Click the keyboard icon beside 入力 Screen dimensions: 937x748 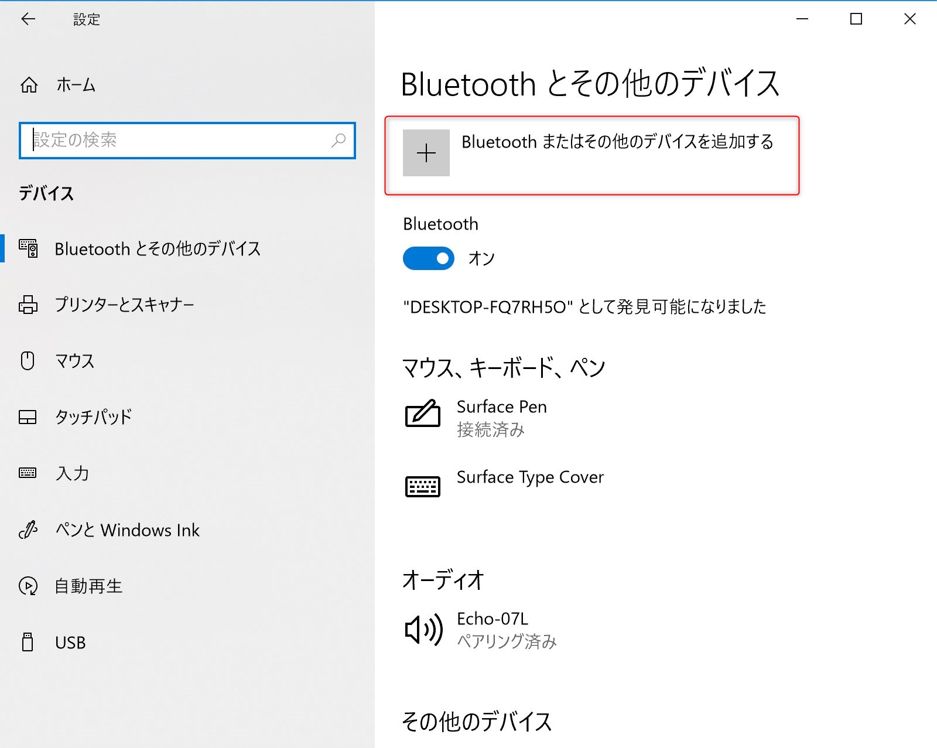(28, 473)
